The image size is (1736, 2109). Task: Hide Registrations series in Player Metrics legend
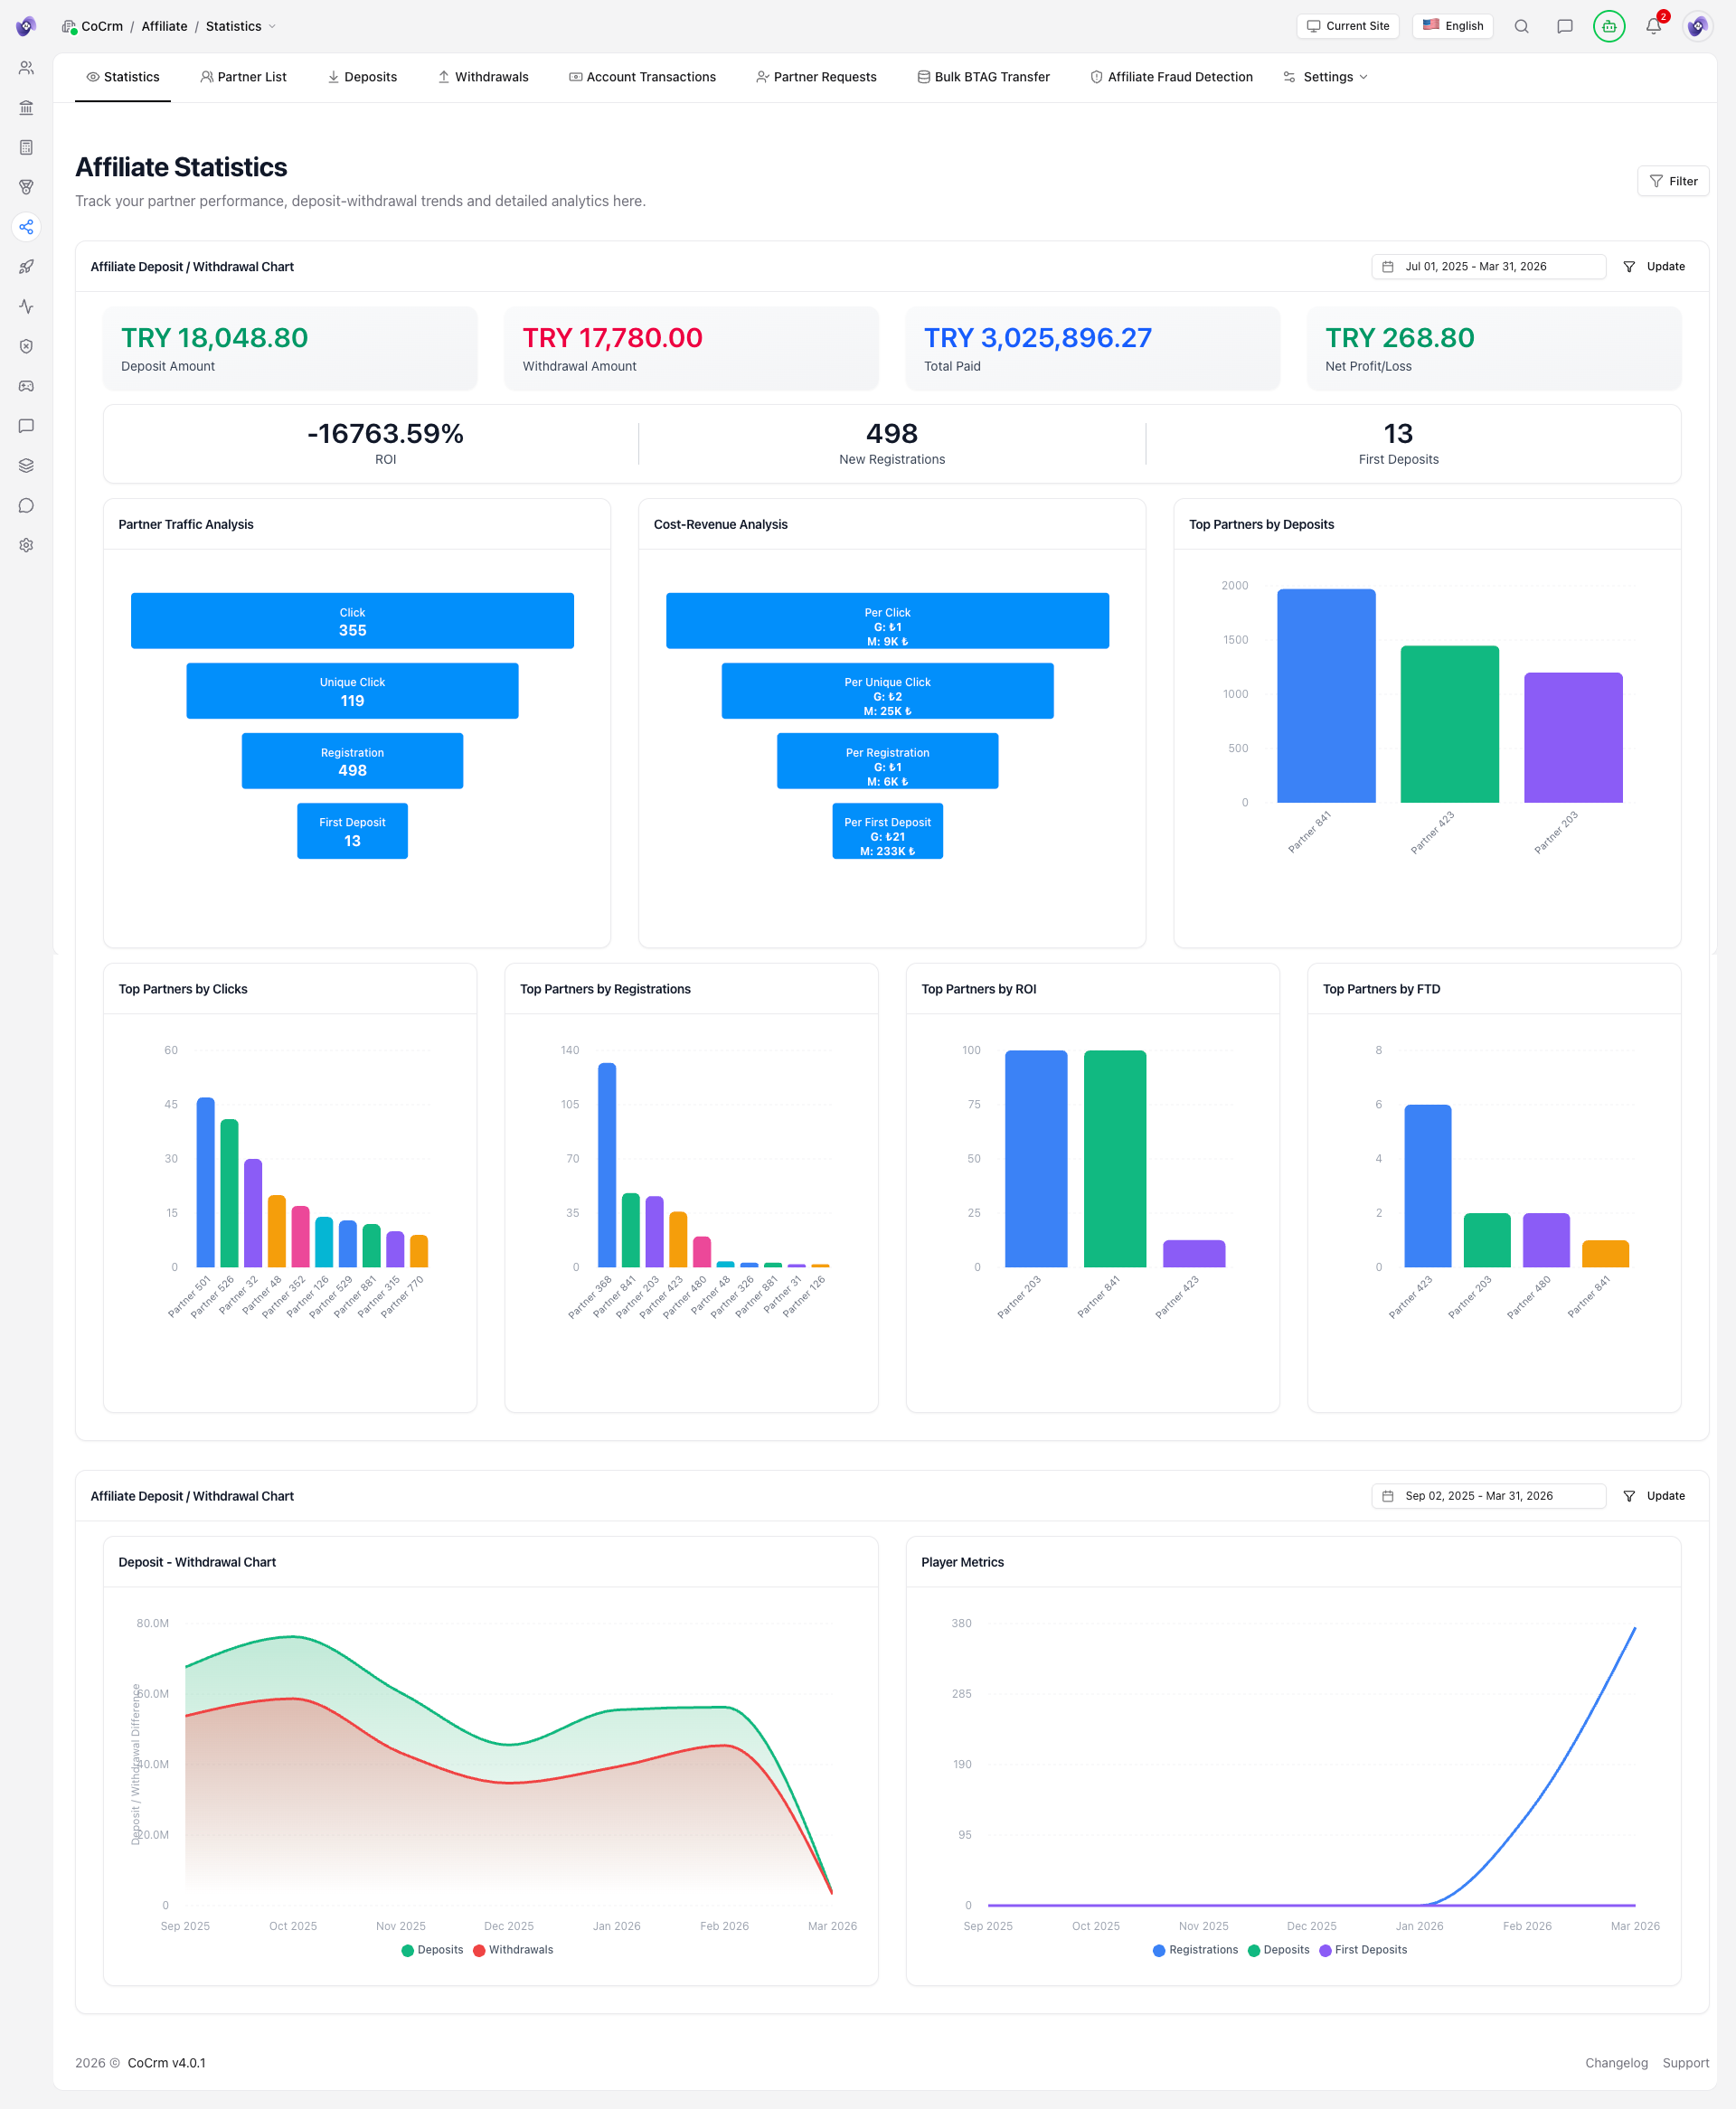(x=1196, y=1949)
